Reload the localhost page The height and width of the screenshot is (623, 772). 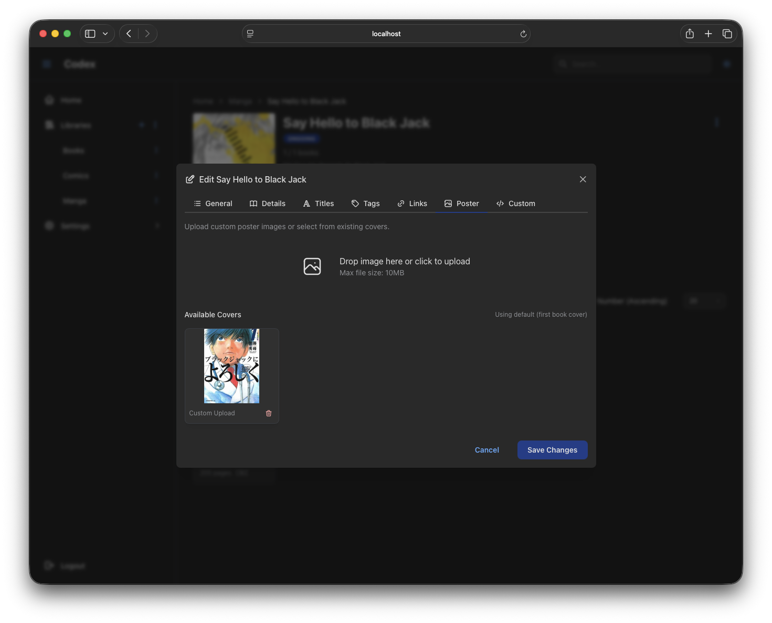pyautogui.click(x=523, y=34)
